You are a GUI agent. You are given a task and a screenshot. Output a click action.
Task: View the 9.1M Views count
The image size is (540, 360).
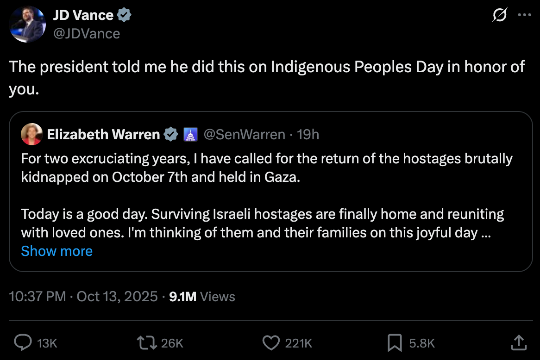pos(202,297)
